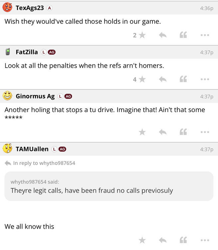
Task: Star TAMUallen's 'We all know this' post
Action: 142,240
